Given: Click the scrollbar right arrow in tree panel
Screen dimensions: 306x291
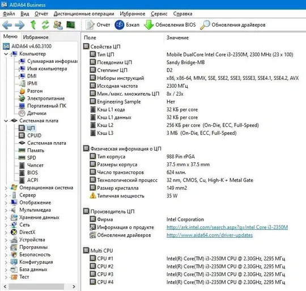Looking at the screenshot, I should 74,286.
